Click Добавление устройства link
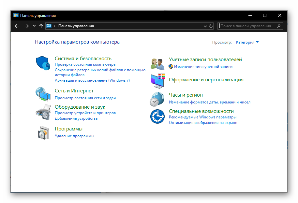Screen dimensions: 298x203 tap(76, 118)
